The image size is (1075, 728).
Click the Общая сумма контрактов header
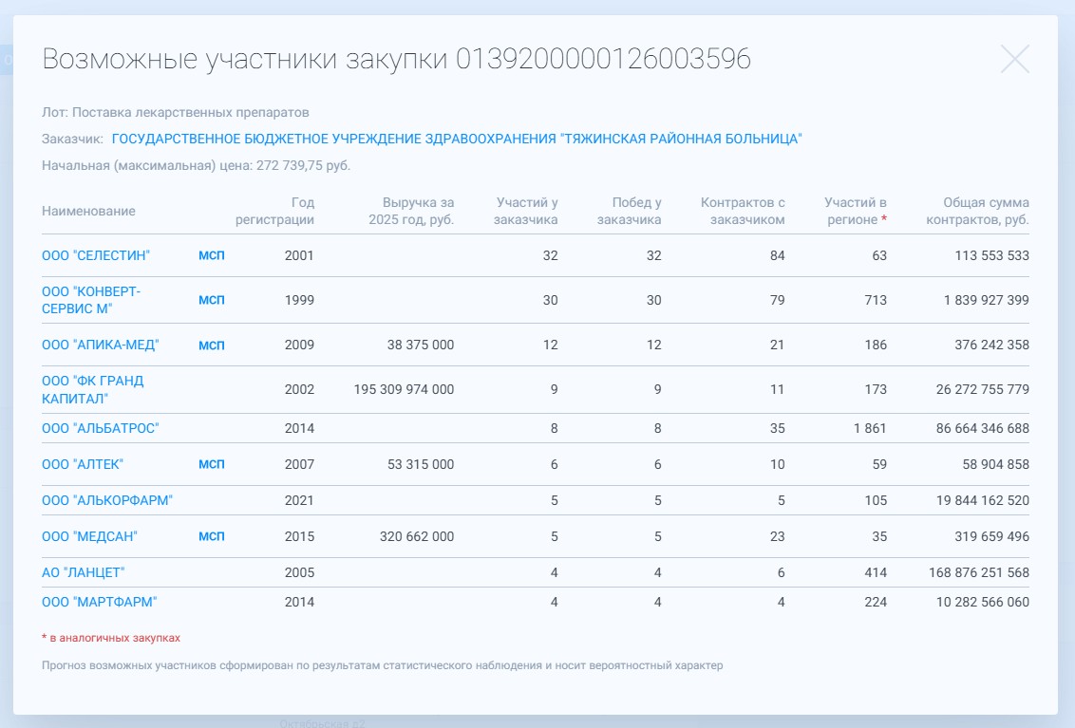coord(977,211)
